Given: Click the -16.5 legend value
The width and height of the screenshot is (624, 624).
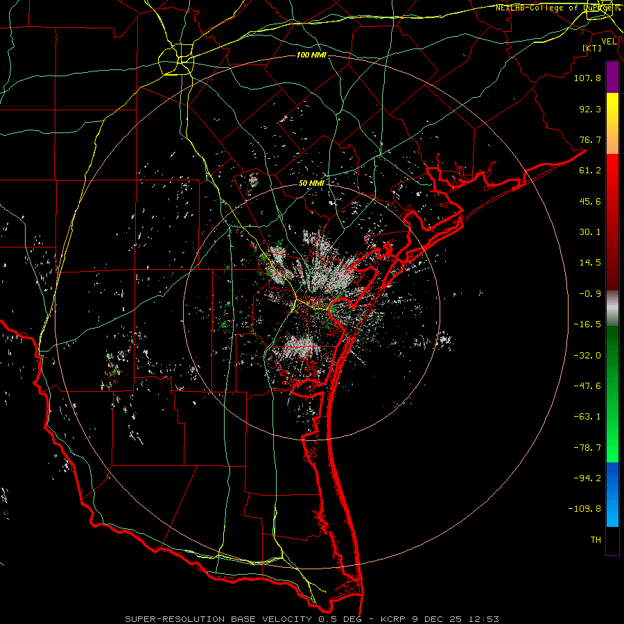Looking at the screenshot, I should point(587,324).
